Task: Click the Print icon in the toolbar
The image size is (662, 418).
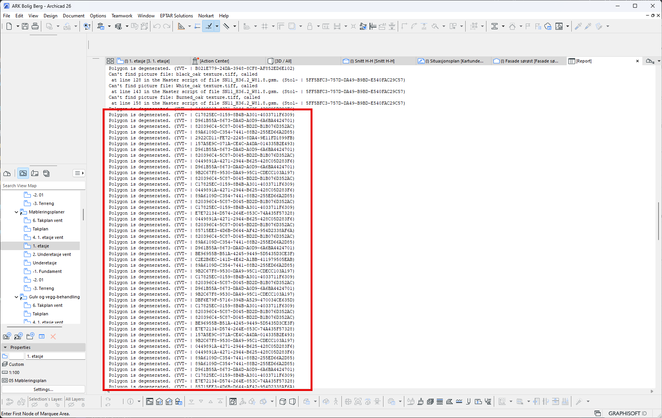Action: (x=35, y=26)
